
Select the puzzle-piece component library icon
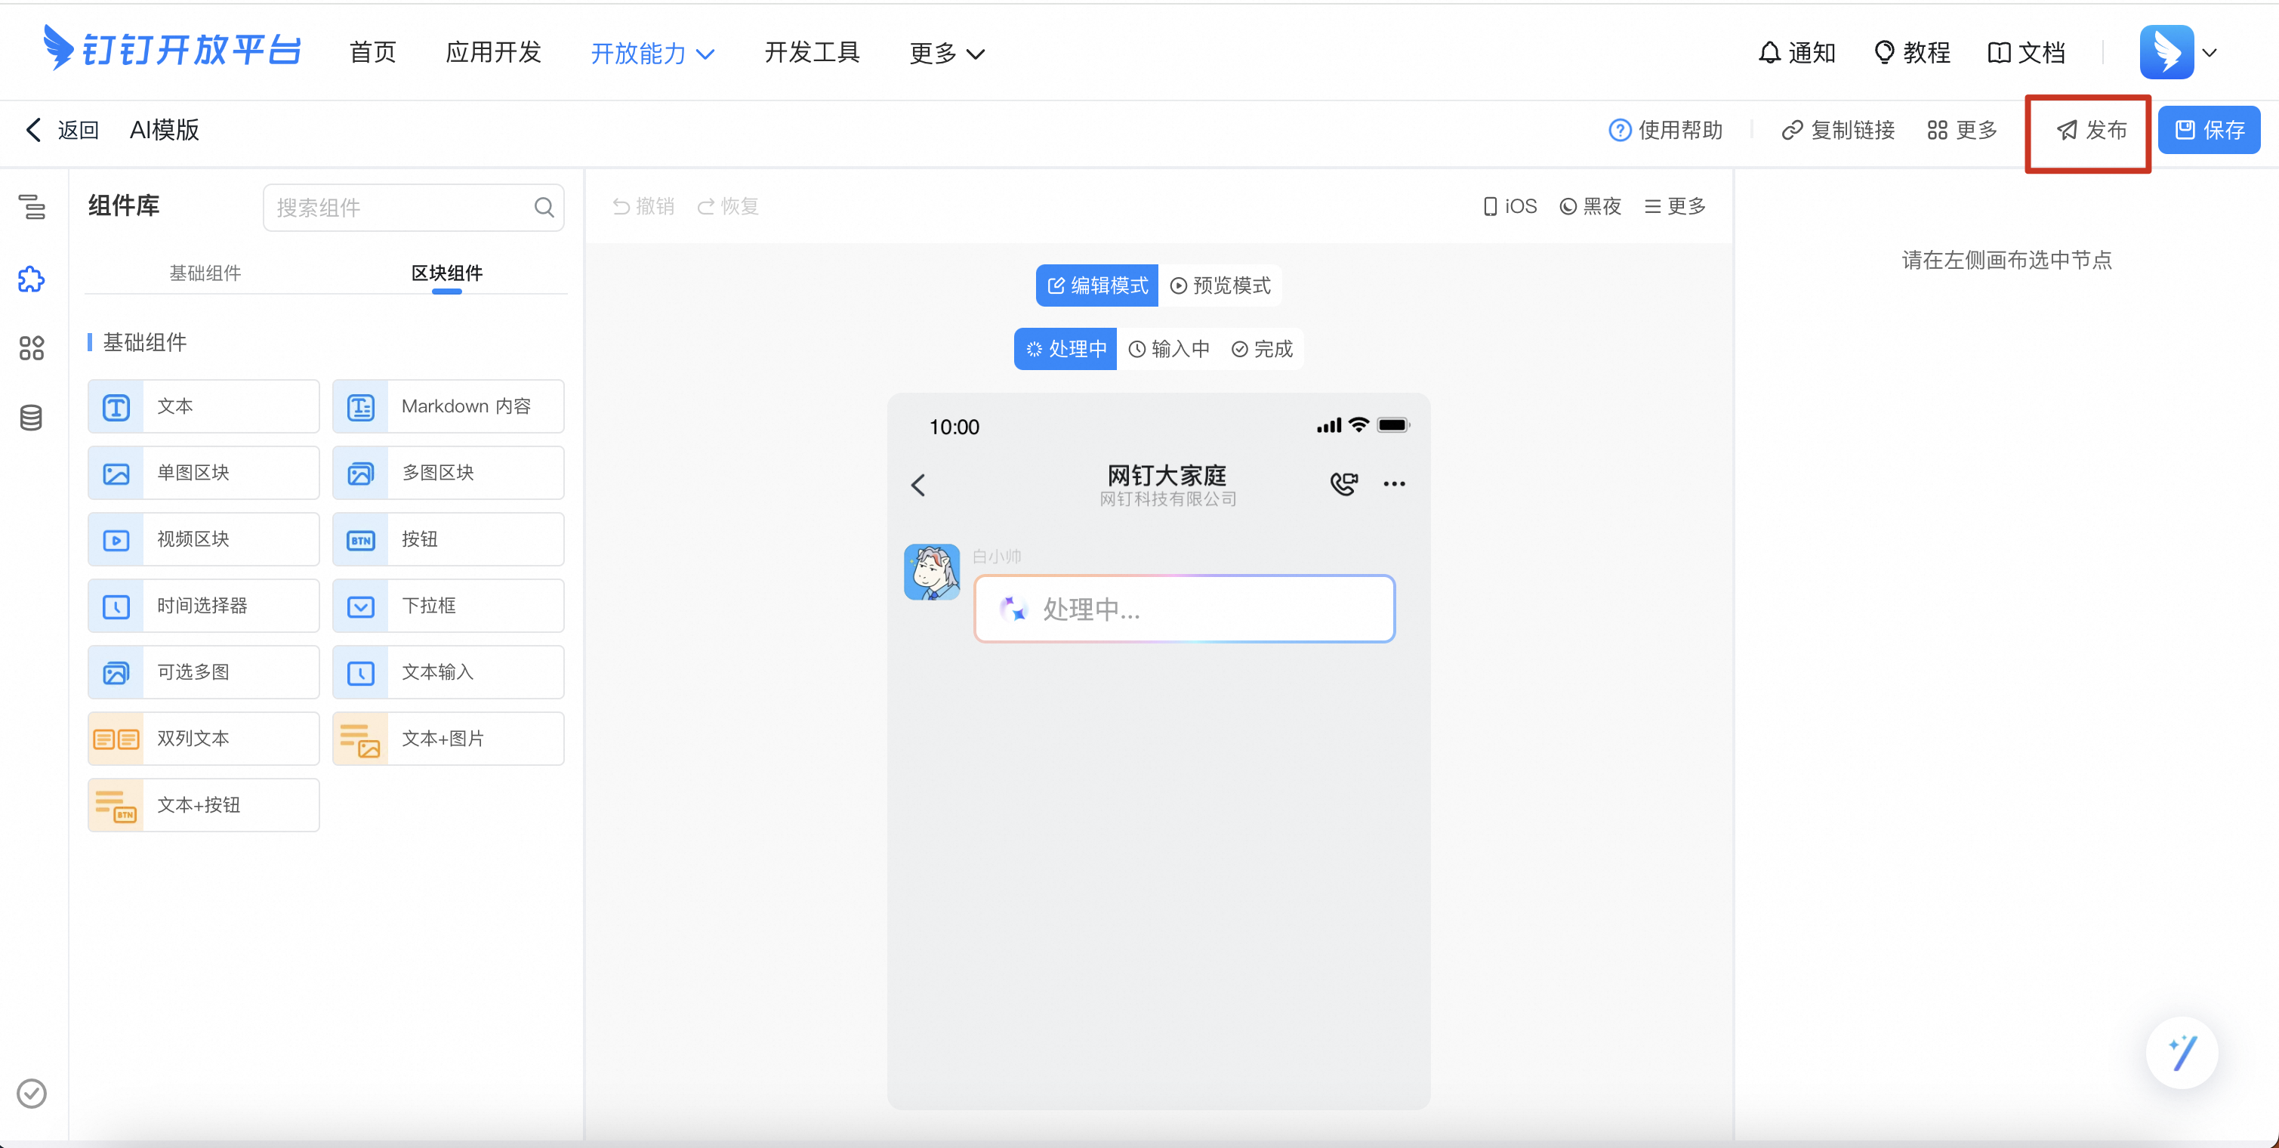pyautogui.click(x=32, y=279)
